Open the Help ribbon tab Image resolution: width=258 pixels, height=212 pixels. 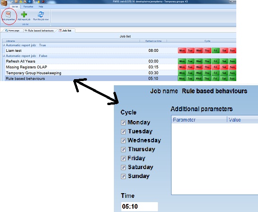[x=41, y=7]
